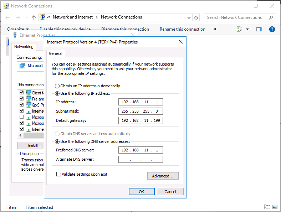This screenshot has height=212, width=281.
Task: Click the Subnet mask input field
Action: coord(140,111)
